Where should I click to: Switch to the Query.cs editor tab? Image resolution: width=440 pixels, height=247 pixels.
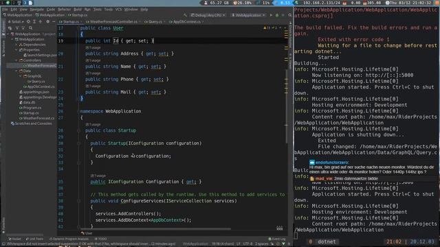coord(155,21)
